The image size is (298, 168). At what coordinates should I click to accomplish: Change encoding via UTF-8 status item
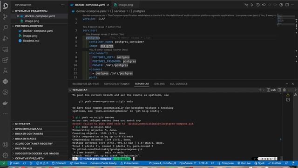click(x=203, y=163)
